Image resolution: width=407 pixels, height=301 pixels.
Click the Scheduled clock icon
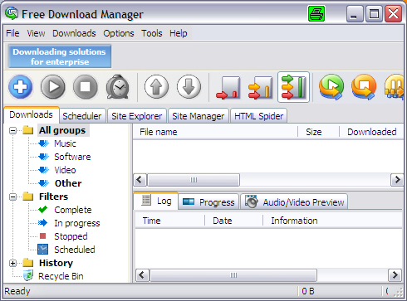point(42,249)
